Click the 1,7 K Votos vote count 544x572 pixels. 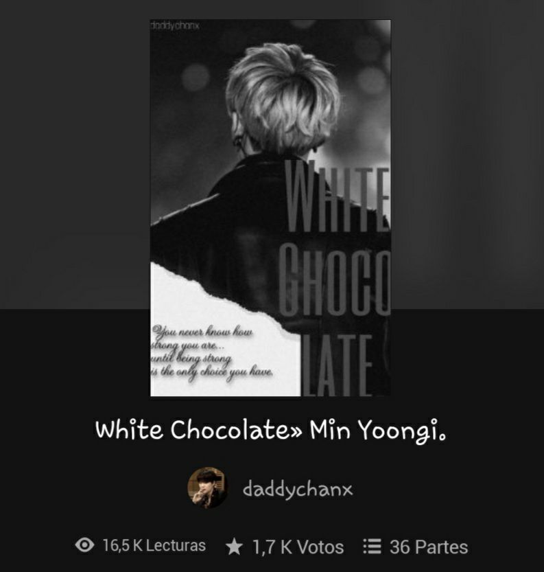click(x=298, y=547)
